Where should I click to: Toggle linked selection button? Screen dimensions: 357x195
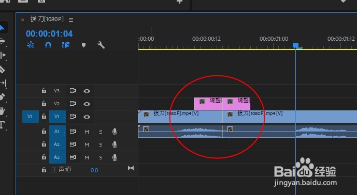coord(66,45)
